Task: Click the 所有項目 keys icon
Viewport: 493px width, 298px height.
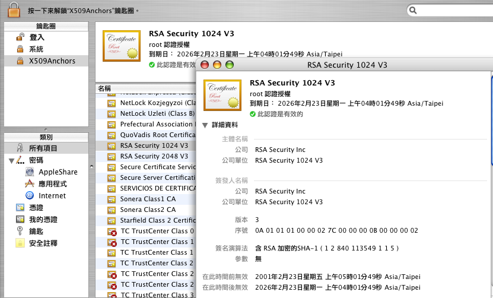Action: 20,148
